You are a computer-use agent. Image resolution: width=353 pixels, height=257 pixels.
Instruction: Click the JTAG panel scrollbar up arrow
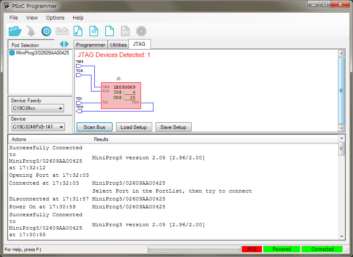(341, 53)
